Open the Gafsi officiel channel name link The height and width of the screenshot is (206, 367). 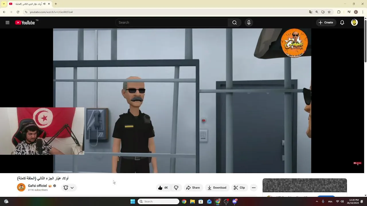pyautogui.click(x=37, y=186)
